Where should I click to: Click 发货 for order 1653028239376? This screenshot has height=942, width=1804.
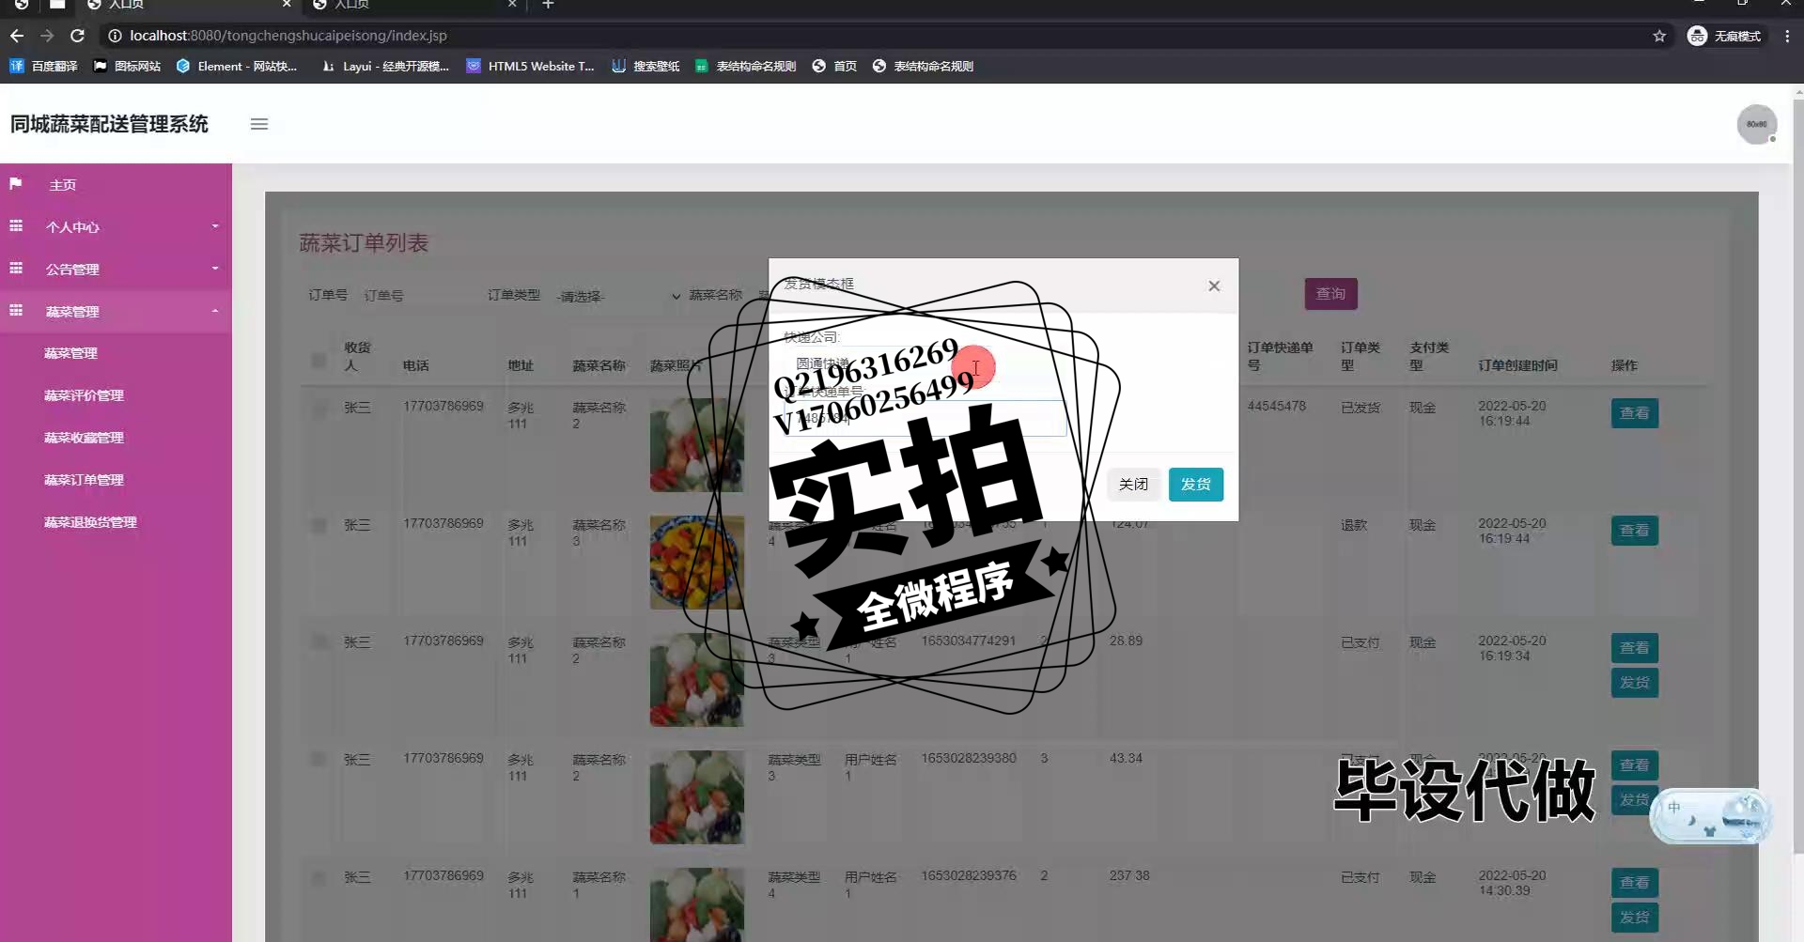pyautogui.click(x=1634, y=918)
